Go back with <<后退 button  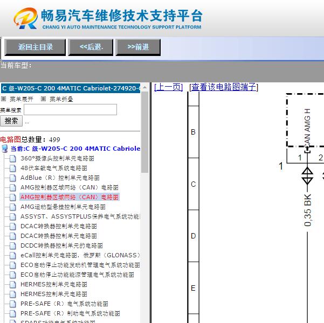(91, 47)
